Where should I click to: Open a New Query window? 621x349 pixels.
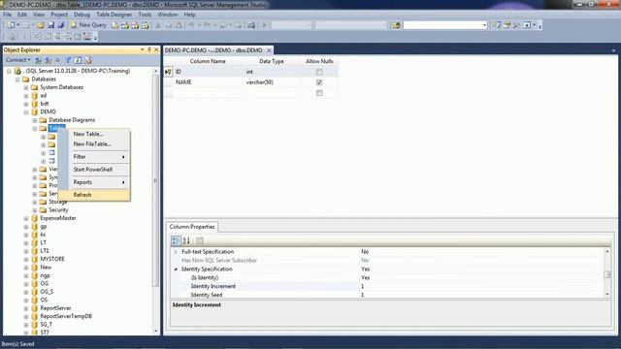tap(88, 25)
